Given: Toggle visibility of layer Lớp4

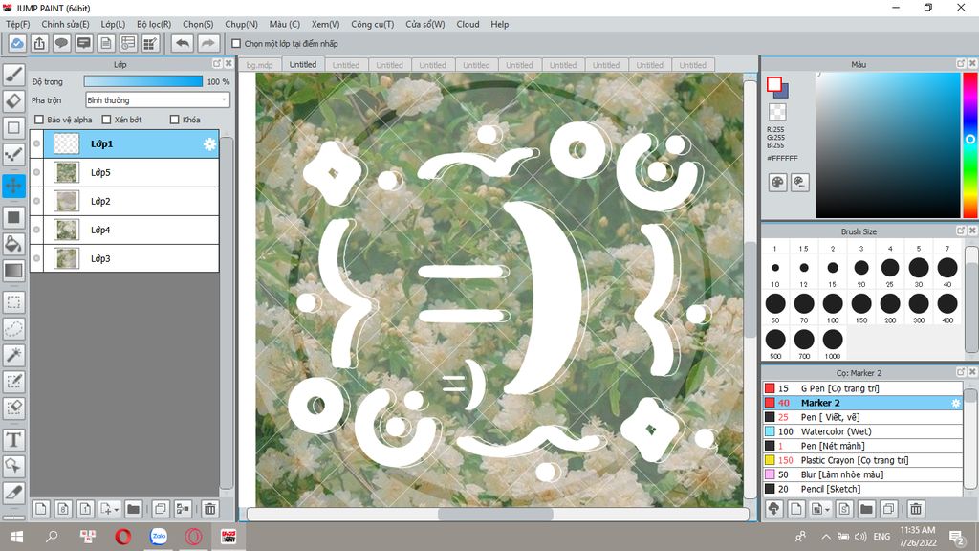Looking at the screenshot, I should pyautogui.click(x=37, y=230).
